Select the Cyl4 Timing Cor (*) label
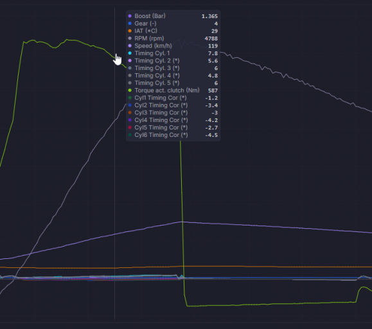372x329 pixels. [161, 120]
